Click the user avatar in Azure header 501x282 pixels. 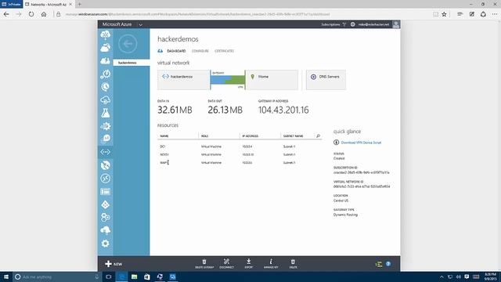click(396, 24)
